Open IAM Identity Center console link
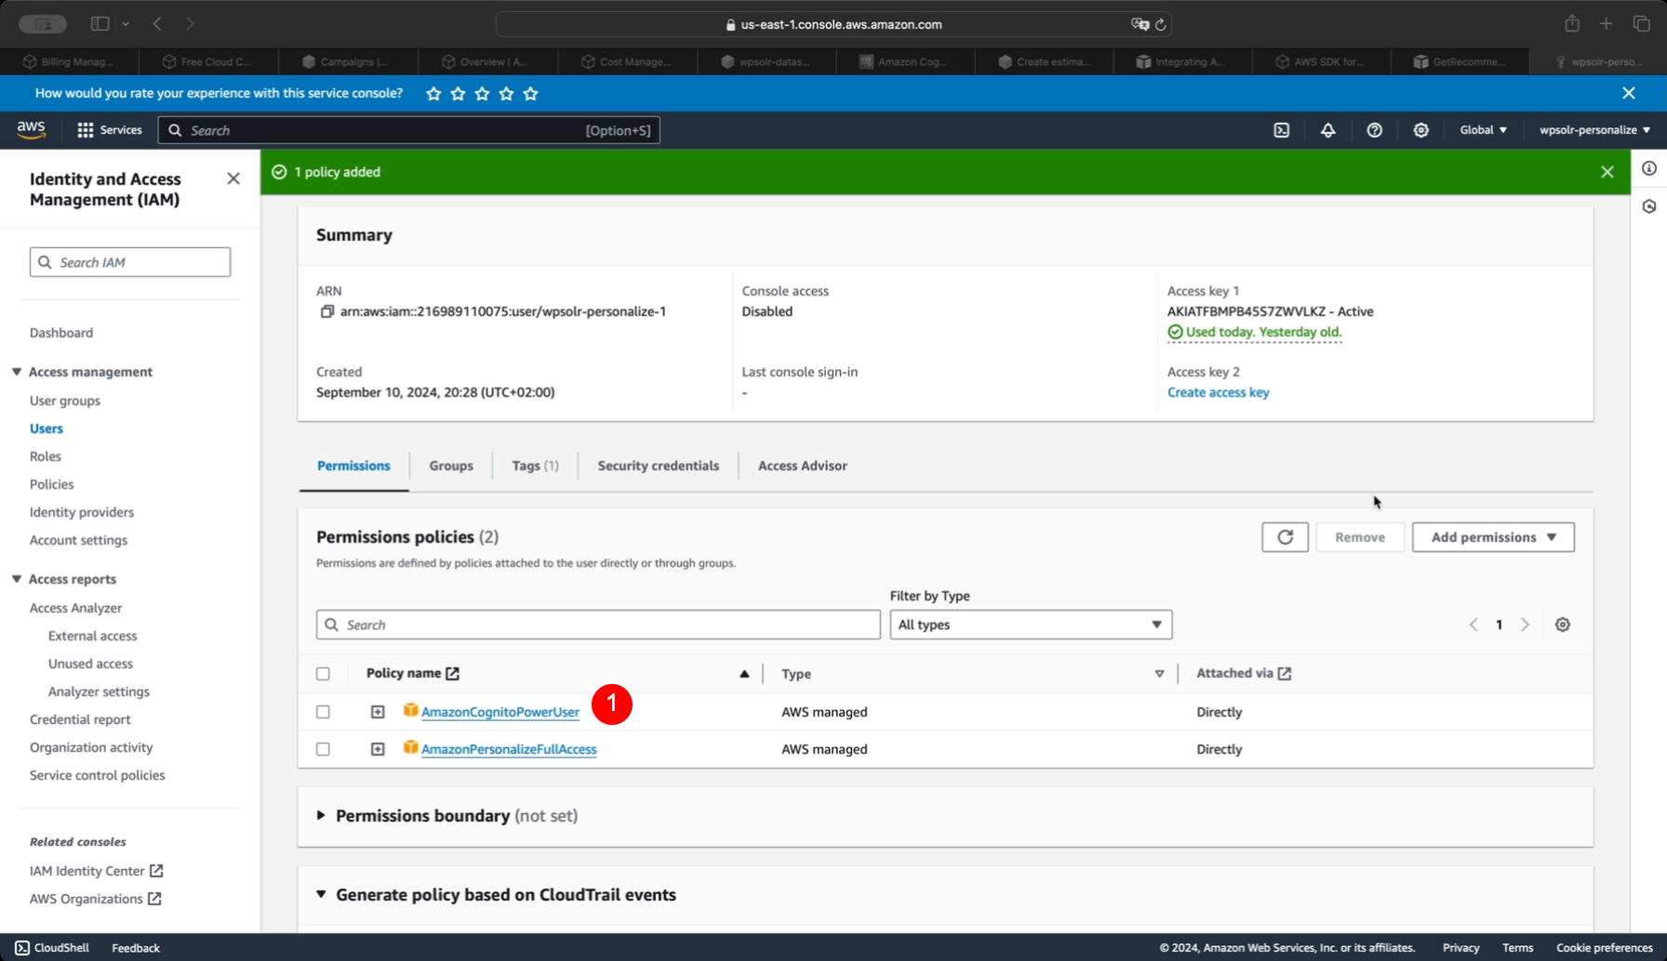 [x=96, y=871]
